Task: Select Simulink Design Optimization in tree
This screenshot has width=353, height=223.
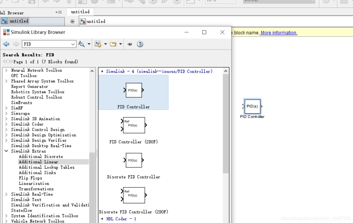Action: point(44,135)
